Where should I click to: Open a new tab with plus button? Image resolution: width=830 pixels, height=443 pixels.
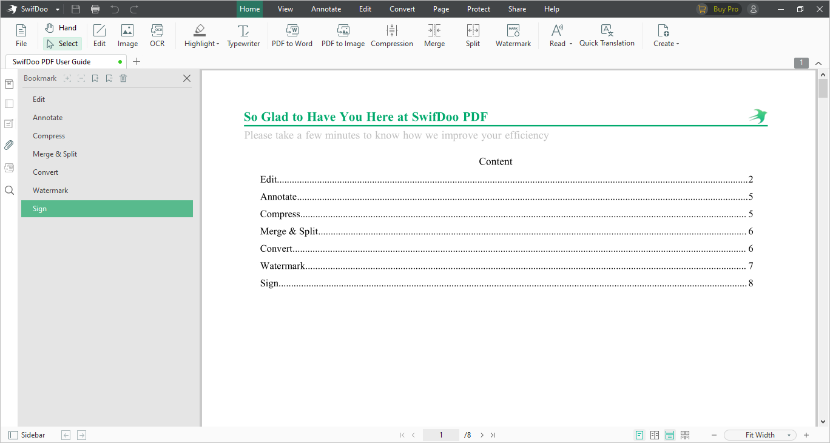(137, 61)
